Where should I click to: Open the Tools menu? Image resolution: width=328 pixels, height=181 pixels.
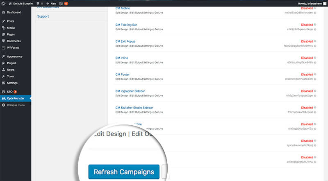click(x=10, y=76)
